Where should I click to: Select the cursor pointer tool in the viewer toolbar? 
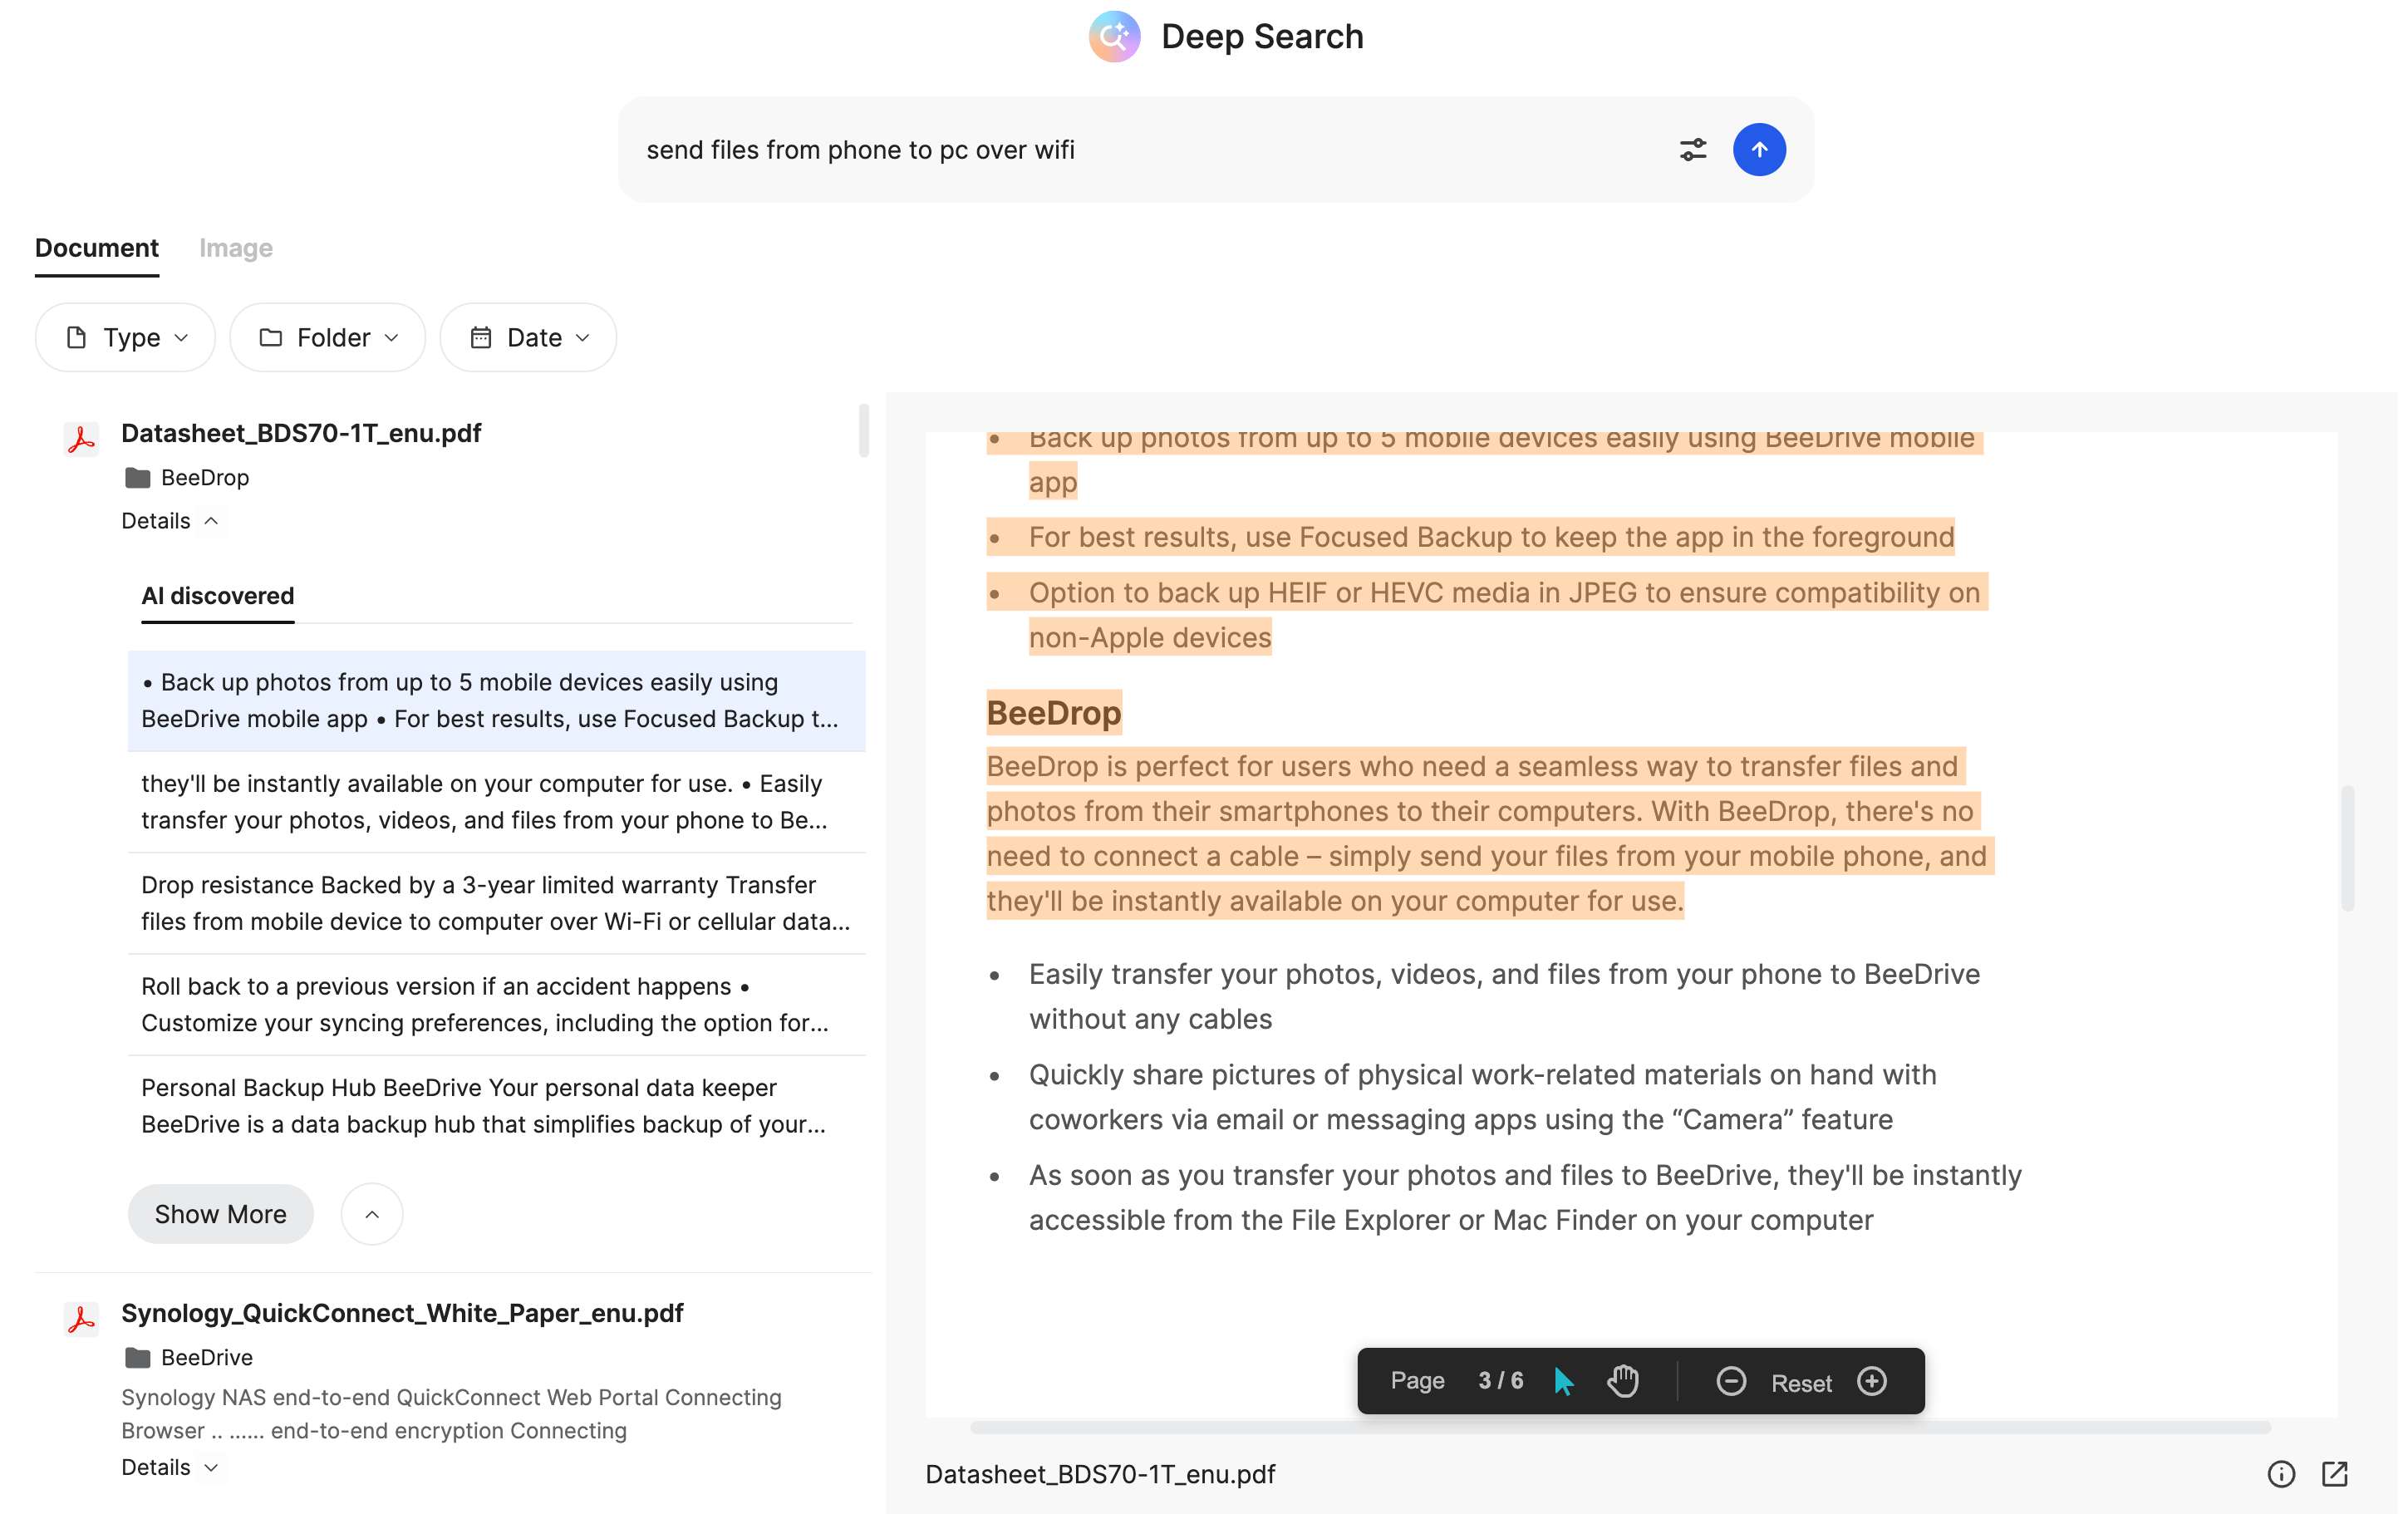1563,1381
